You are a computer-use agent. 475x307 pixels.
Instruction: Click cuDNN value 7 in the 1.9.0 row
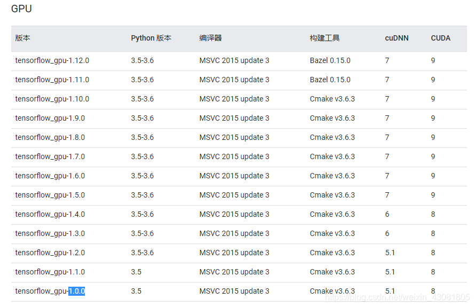point(387,118)
